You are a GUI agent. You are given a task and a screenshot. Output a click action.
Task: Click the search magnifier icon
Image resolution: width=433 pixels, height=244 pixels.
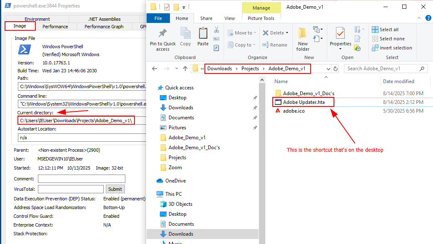point(422,69)
